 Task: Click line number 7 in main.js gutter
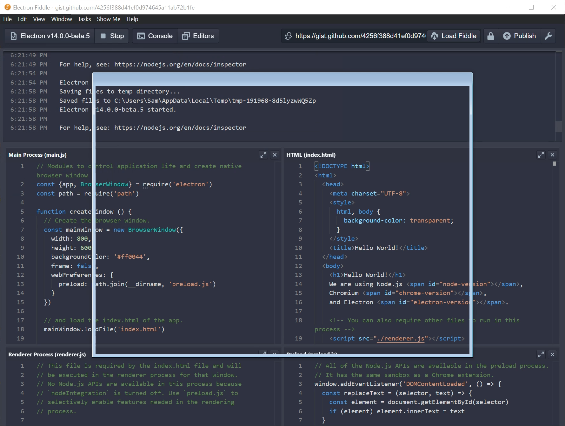[22, 230]
